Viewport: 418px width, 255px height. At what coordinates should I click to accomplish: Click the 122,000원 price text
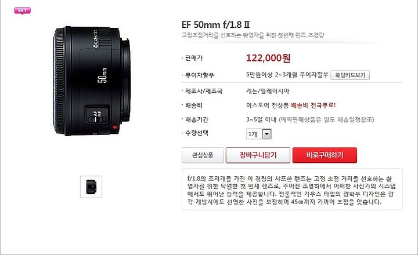268,58
